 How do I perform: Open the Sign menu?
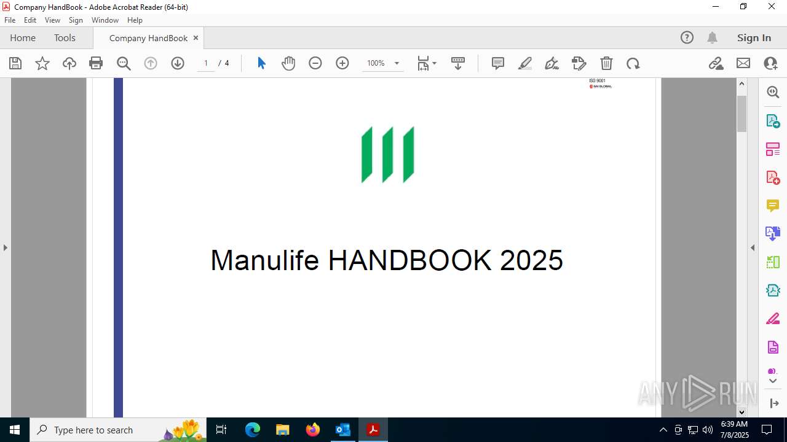[76, 20]
